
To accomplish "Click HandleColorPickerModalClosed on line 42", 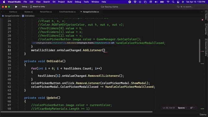I will [x=129, y=87].
